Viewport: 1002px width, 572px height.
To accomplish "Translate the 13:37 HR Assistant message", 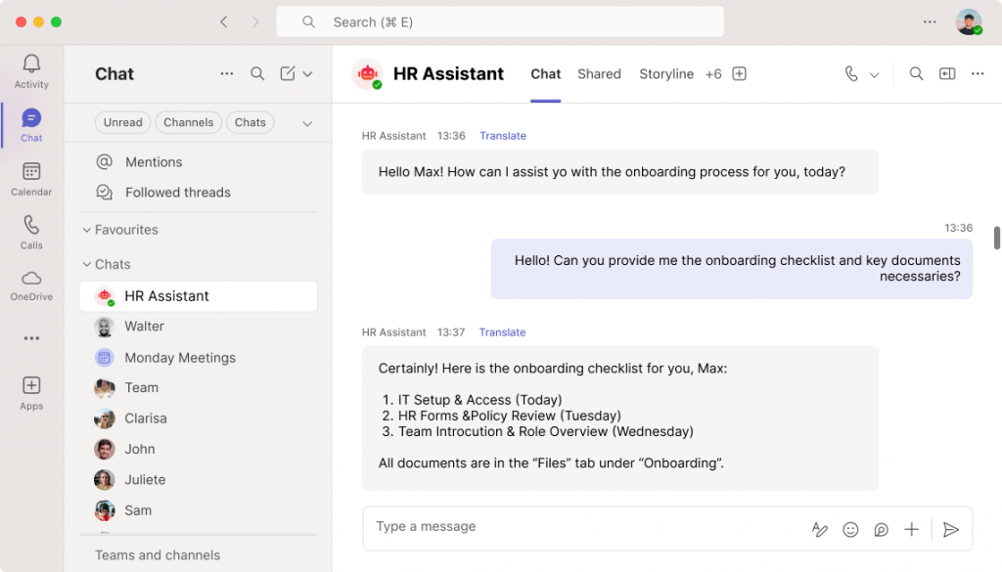I will [x=502, y=331].
